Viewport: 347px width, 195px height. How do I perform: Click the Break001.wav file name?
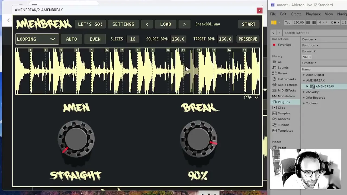click(x=208, y=24)
